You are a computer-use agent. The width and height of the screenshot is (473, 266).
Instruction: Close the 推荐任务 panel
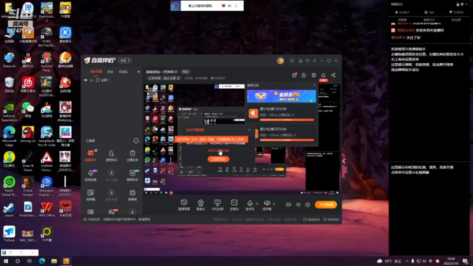click(x=314, y=85)
